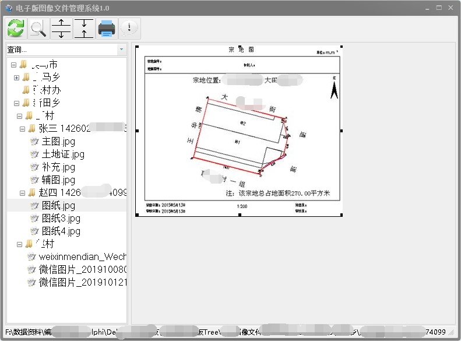This screenshot has width=461, height=341.
Task: Click the exclamation info bubble icon
Action: 129,28
